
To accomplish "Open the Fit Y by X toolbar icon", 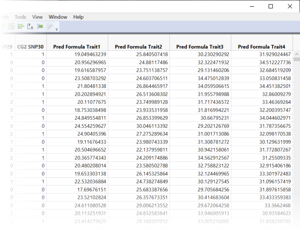I will point(30,26).
